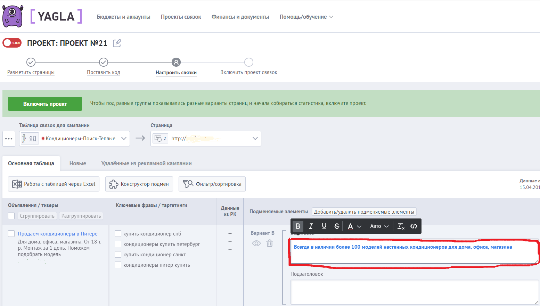Viewport: 540px width, 306px height.
Task: Open 'Конструктор подмен' button
Action: (x=139, y=184)
